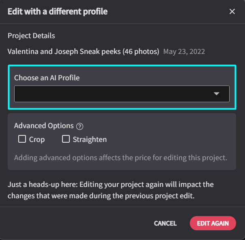This screenshot has height=240, width=245.
Task: Expand the AI Profile dropdown arrow
Action: [217, 94]
